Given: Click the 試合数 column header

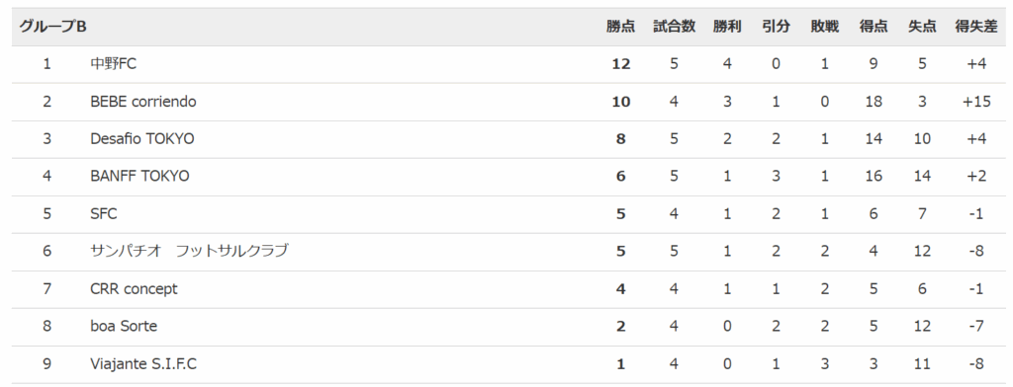Looking at the screenshot, I should tap(674, 27).
